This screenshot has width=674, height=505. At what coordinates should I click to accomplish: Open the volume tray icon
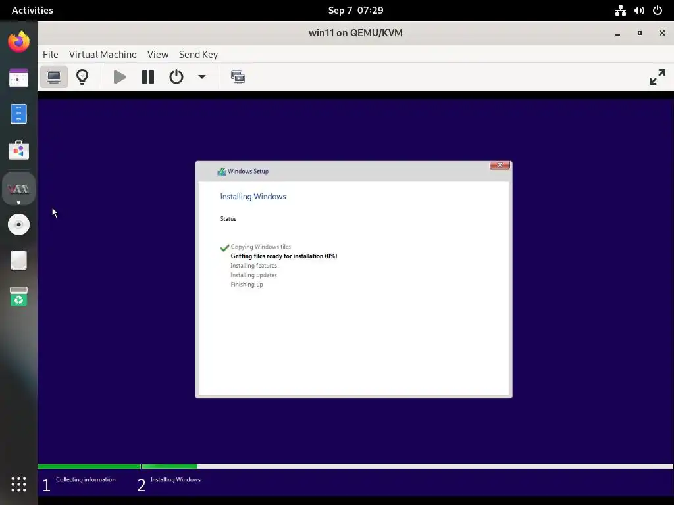638,11
